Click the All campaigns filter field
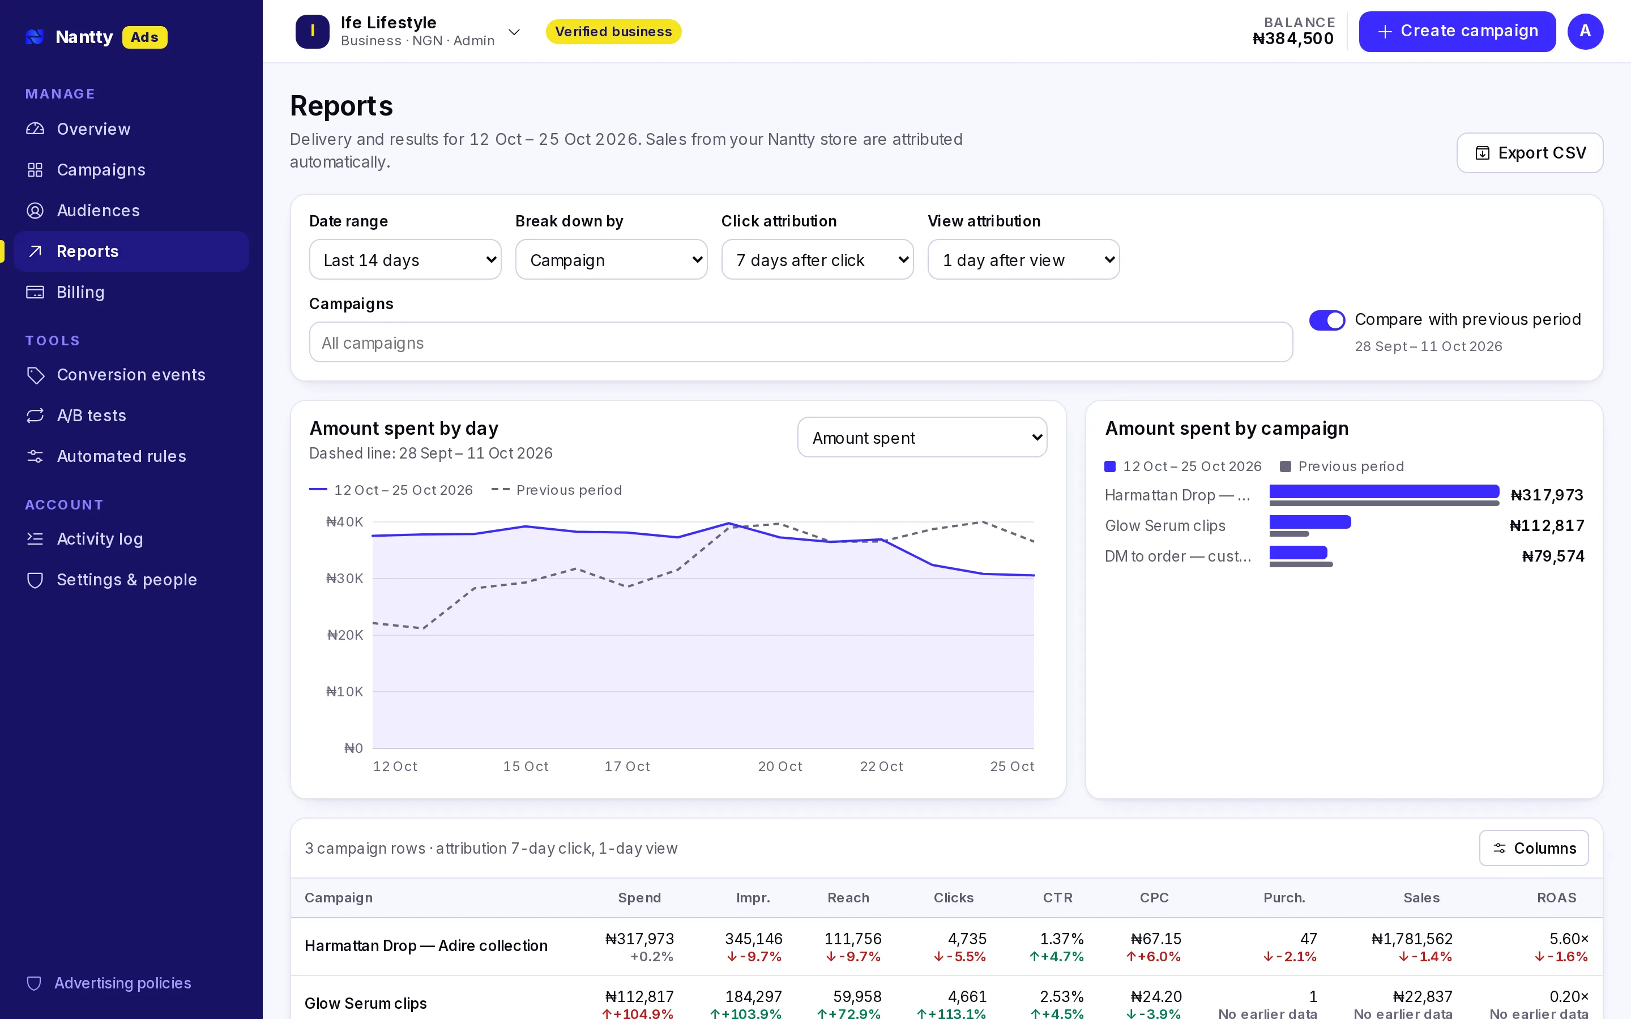Screen dimensions: 1631x1019 coord(801,342)
